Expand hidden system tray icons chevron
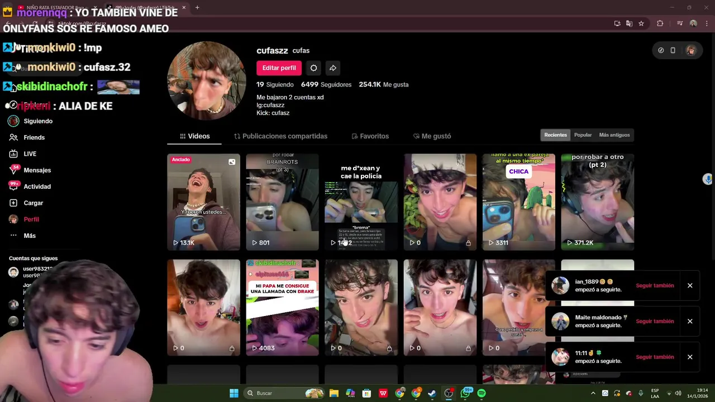This screenshot has height=402, width=715. [x=593, y=393]
